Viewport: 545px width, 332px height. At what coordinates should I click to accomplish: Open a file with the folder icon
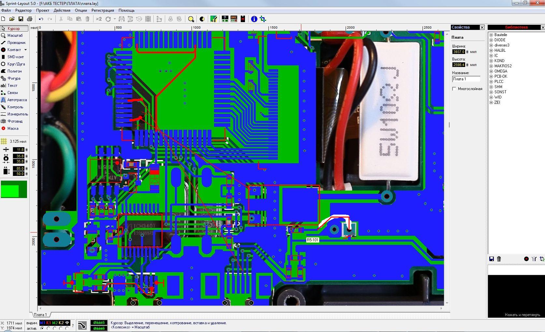point(12,19)
